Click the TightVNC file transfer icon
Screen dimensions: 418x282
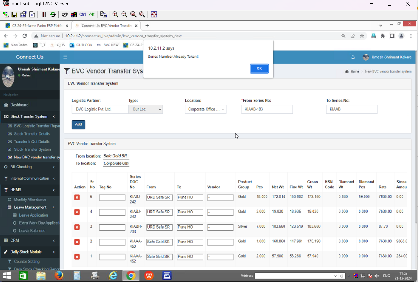coord(104,15)
